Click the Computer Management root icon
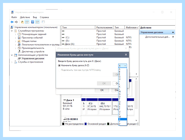Viewport: 185px width, 140px height. coord(12,27)
